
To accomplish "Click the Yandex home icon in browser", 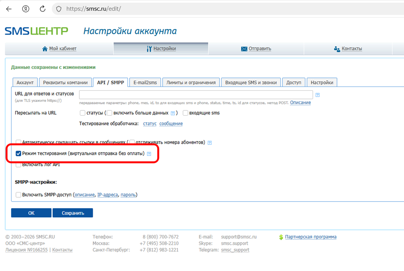I will 26,9.
